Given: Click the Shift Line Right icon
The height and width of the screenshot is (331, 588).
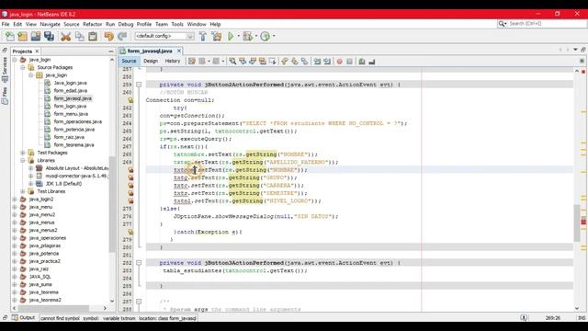Looking at the screenshot, I should [x=327, y=62].
